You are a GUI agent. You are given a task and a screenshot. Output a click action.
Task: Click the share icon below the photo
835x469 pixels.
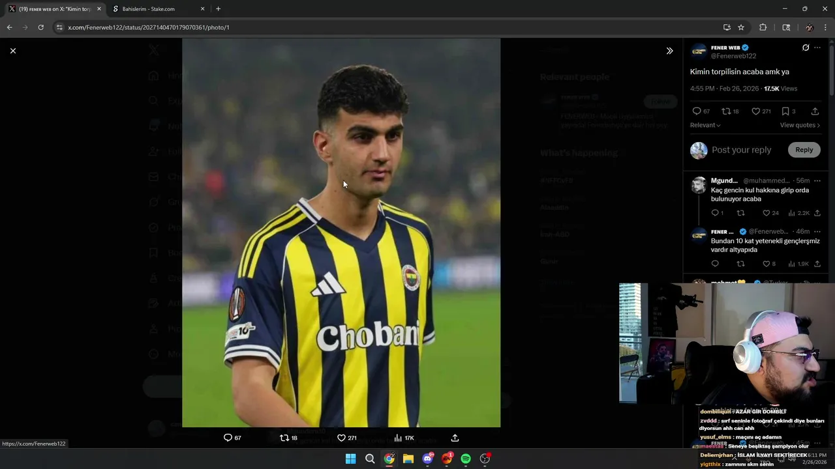click(x=455, y=438)
